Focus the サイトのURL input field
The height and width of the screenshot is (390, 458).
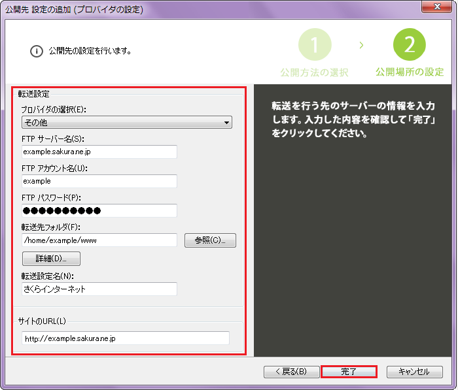[x=125, y=338]
